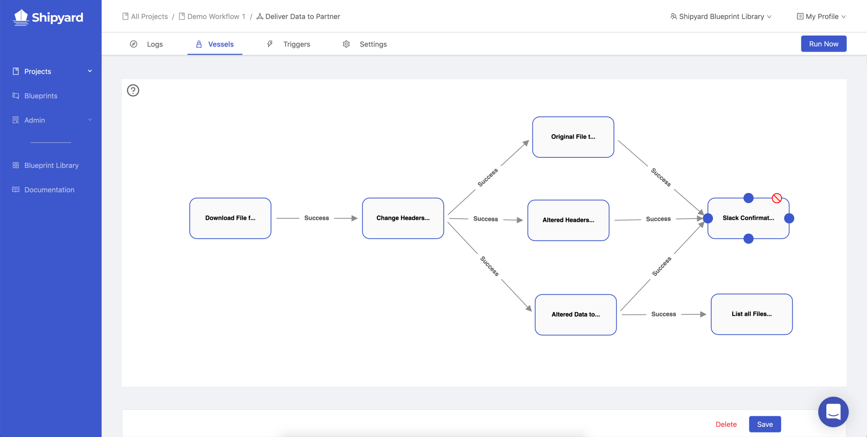
Task: Click the Shipyard logo
Action: (x=48, y=17)
